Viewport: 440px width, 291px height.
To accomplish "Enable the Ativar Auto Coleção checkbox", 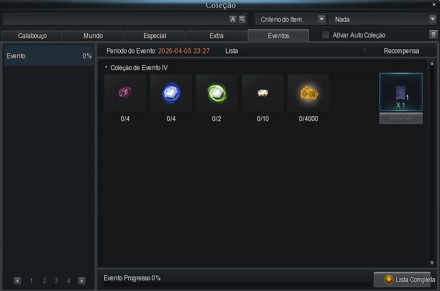I will click(x=326, y=35).
